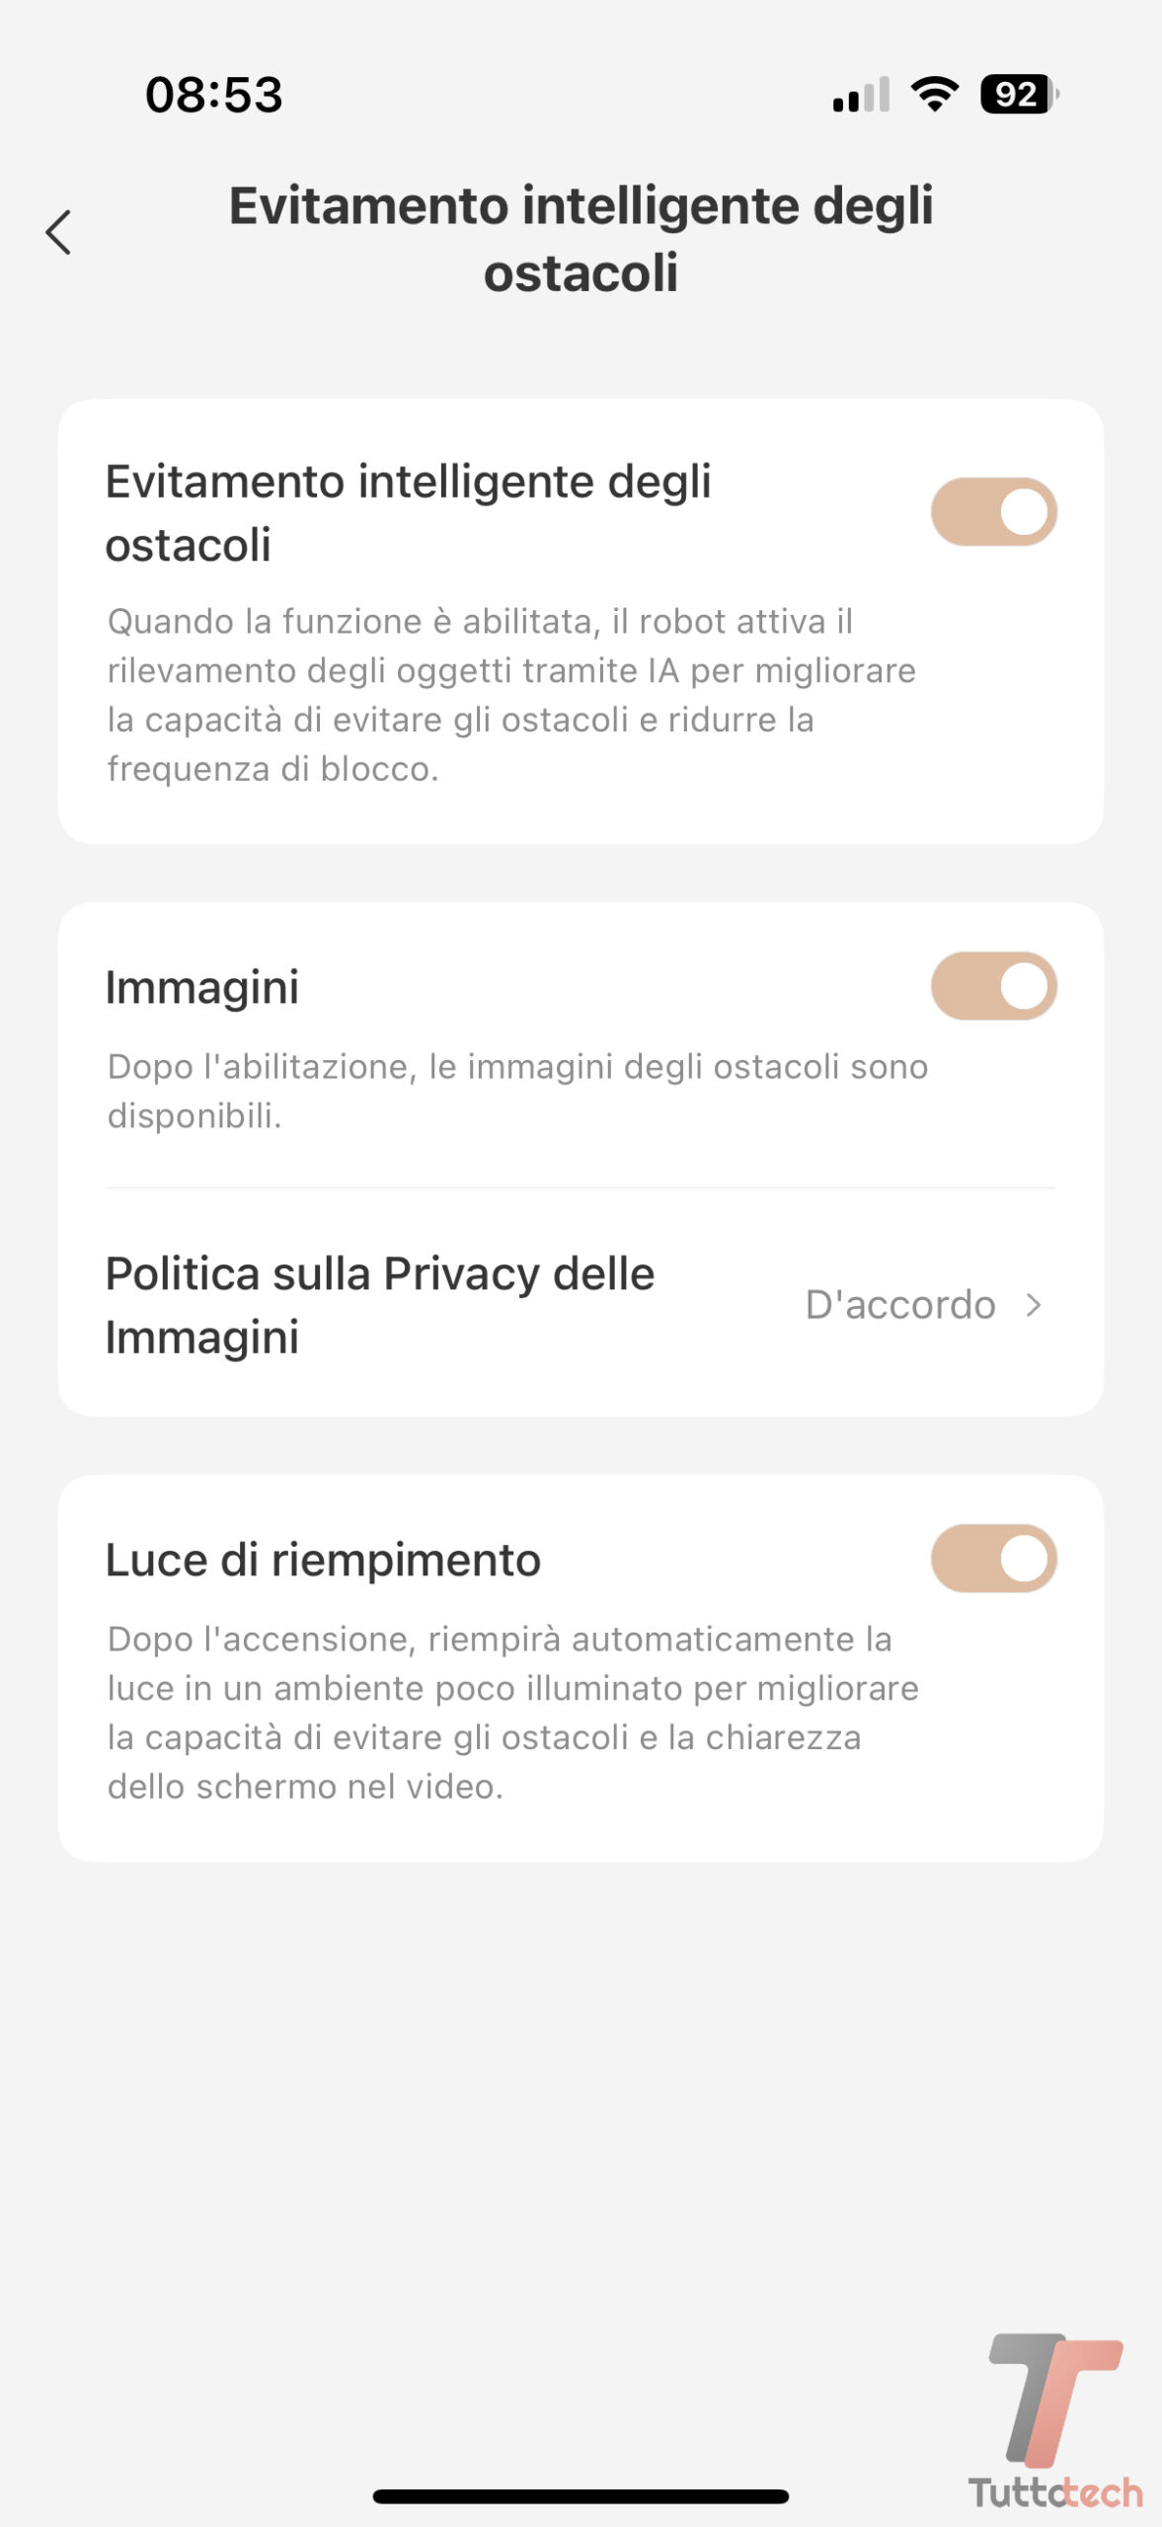This screenshot has width=1162, height=2527.
Task: Tap the Immagini description about obstacle images
Action: [x=517, y=1091]
